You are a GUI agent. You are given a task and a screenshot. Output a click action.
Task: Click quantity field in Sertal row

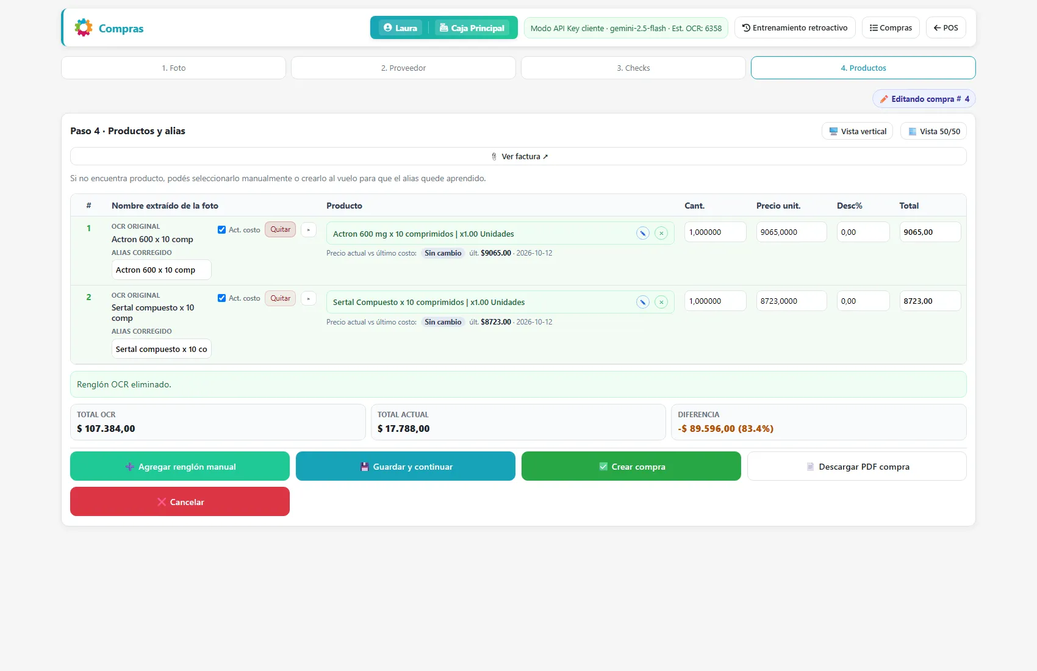tap(716, 301)
